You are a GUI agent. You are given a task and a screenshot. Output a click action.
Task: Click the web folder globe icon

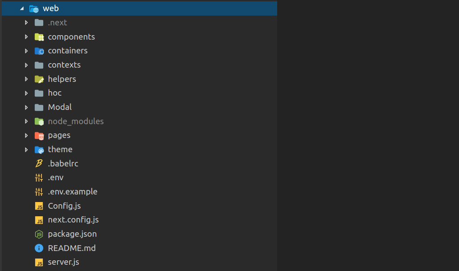(x=34, y=8)
